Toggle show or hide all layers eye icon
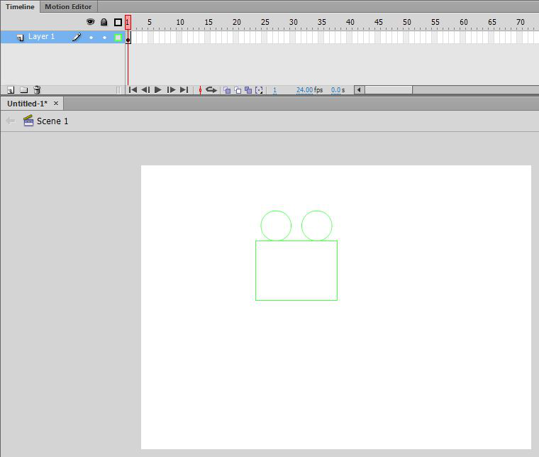The width and height of the screenshot is (539, 457). (90, 22)
